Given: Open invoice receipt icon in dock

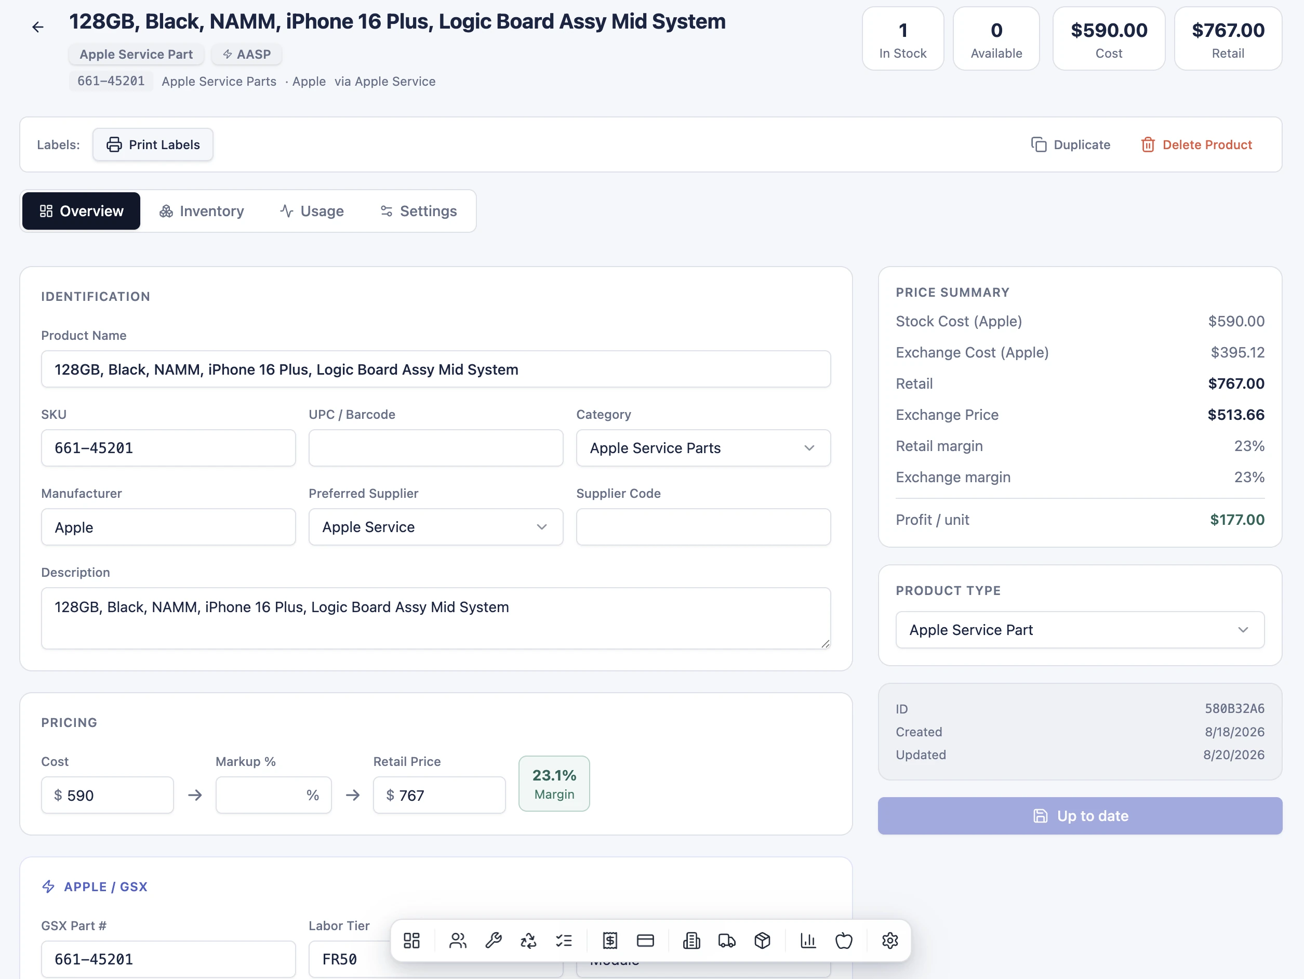Looking at the screenshot, I should pos(610,940).
